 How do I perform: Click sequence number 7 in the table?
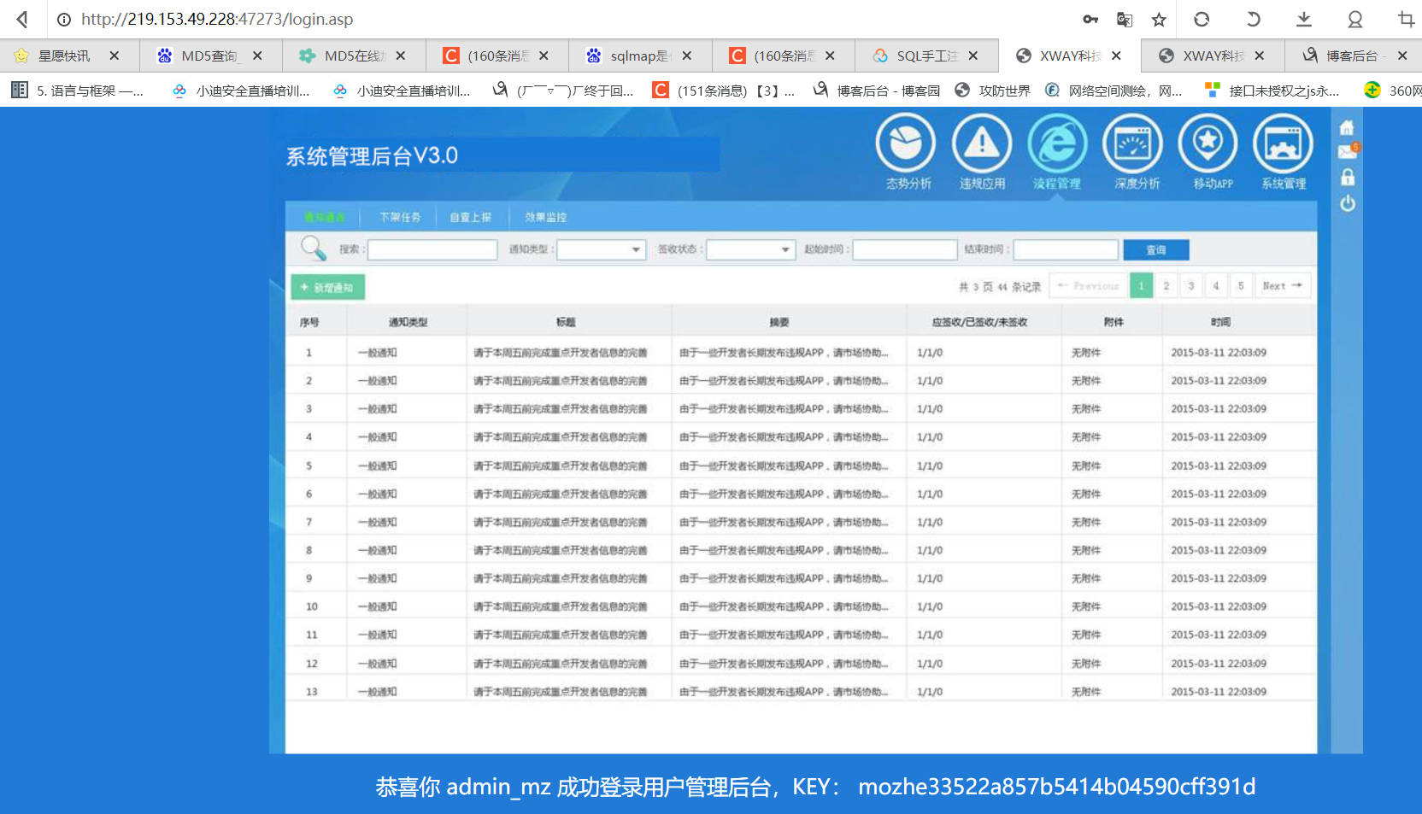[309, 522]
